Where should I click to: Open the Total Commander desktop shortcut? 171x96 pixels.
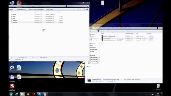(12, 78)
